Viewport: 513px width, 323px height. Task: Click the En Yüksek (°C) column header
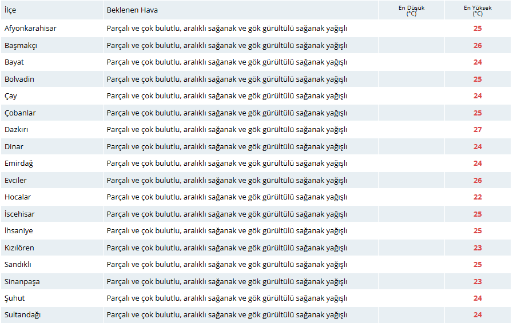[478, 10]
